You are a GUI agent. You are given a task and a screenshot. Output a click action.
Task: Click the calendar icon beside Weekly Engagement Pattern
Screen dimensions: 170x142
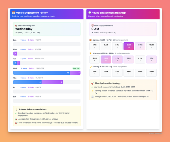(13, 13)
